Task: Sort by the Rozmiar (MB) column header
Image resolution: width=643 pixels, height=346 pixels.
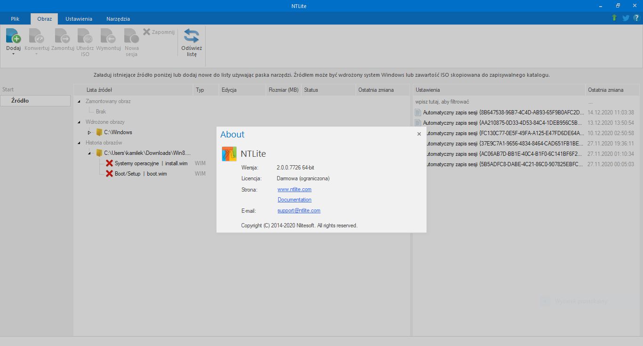Action: click(x=284, y=90)
